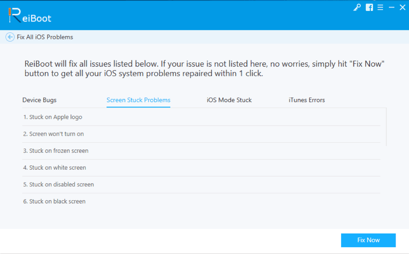Pick Stuck on black screen row

pyautogui.click(x=55, y=202)
